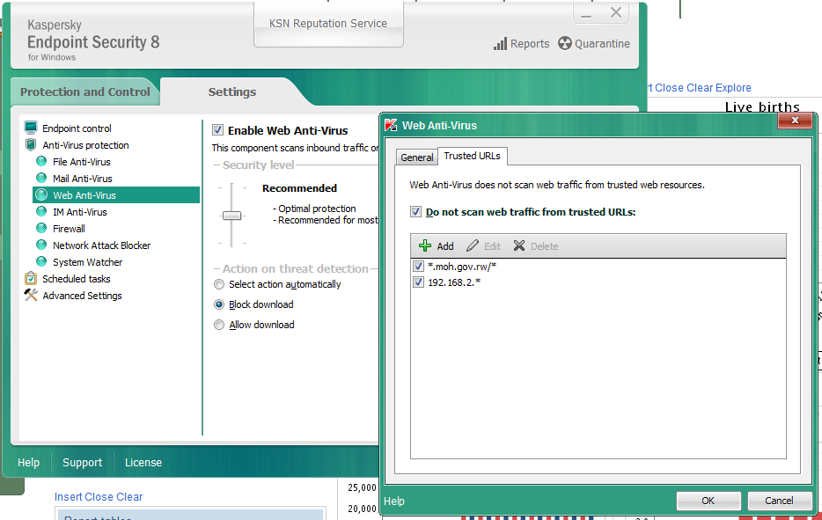The height and width of the screenshot is (520, 822).
Task: Open the License link in footer
Action: [x=143, y=462]
